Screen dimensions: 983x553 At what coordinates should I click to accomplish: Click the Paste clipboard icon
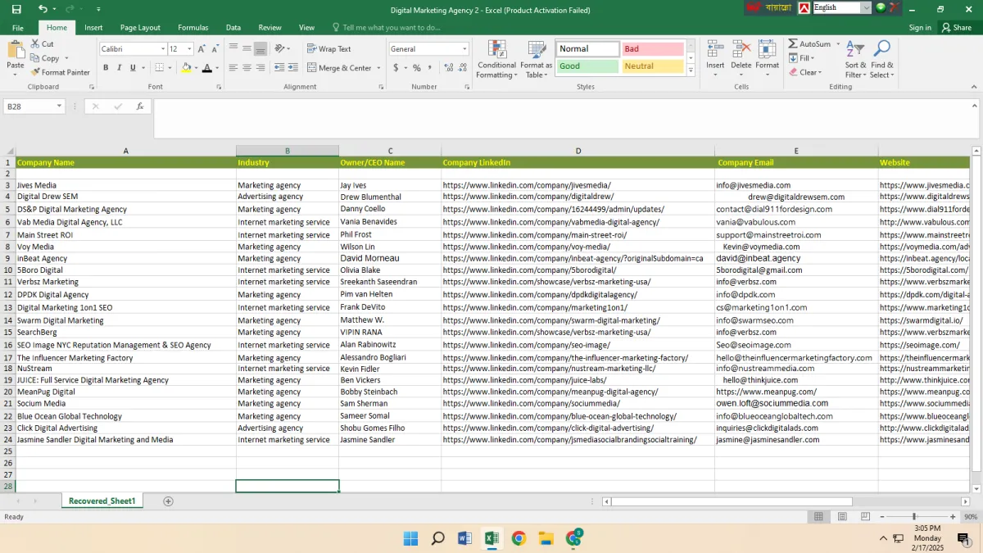[15, 48]
